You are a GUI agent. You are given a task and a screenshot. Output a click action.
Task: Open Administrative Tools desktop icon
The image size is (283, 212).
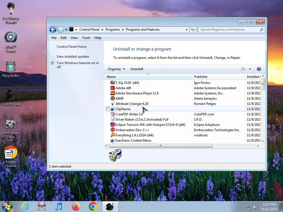11,129
